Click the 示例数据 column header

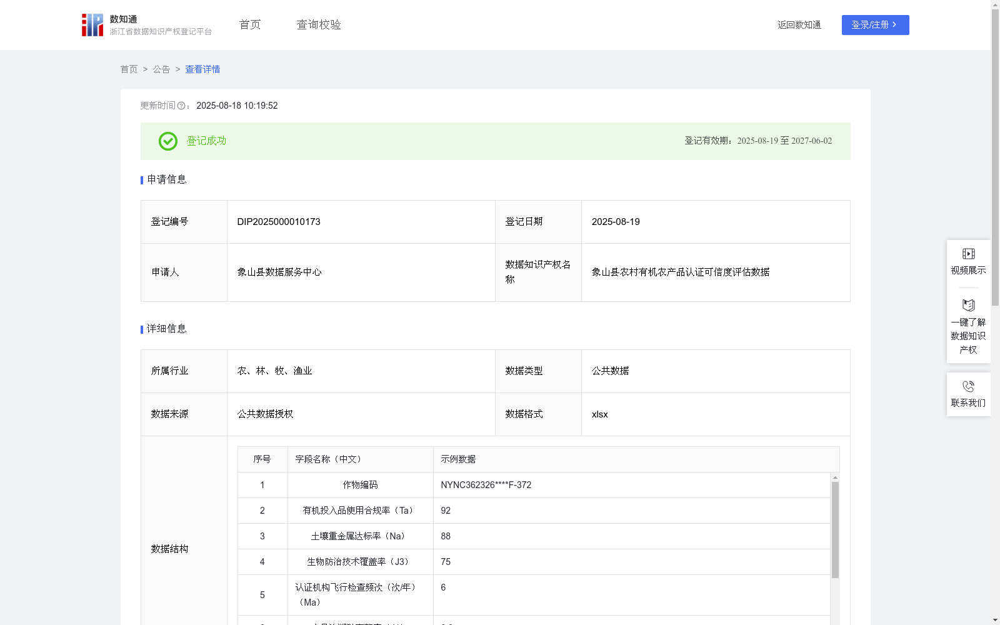click(x=636, y=459)
